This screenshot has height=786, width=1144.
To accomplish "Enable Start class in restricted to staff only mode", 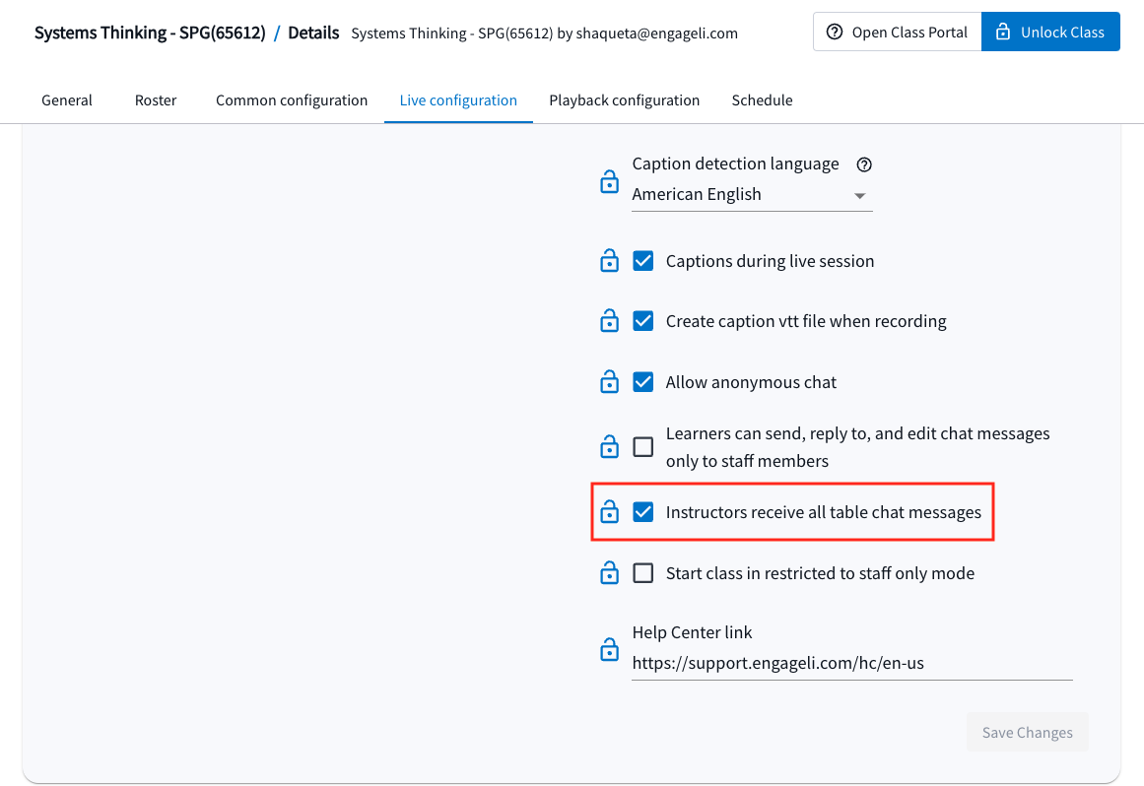I will (642, 573).
